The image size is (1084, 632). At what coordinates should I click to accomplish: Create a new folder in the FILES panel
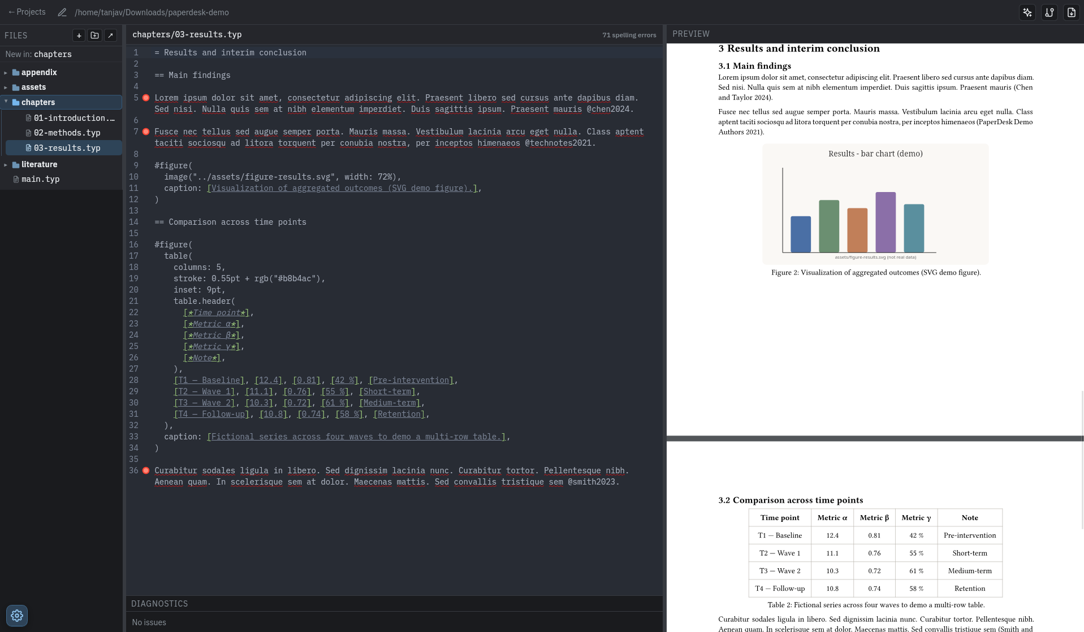pos(94,35)
